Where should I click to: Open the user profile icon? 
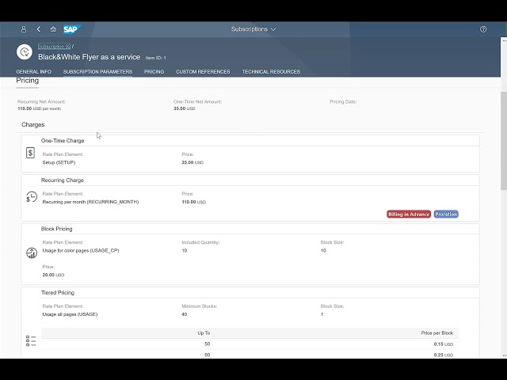(x=24, y=29)
